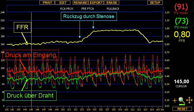Select the PRE PTCA label
This screenshot has height=112, width=194.
point(88,9)
